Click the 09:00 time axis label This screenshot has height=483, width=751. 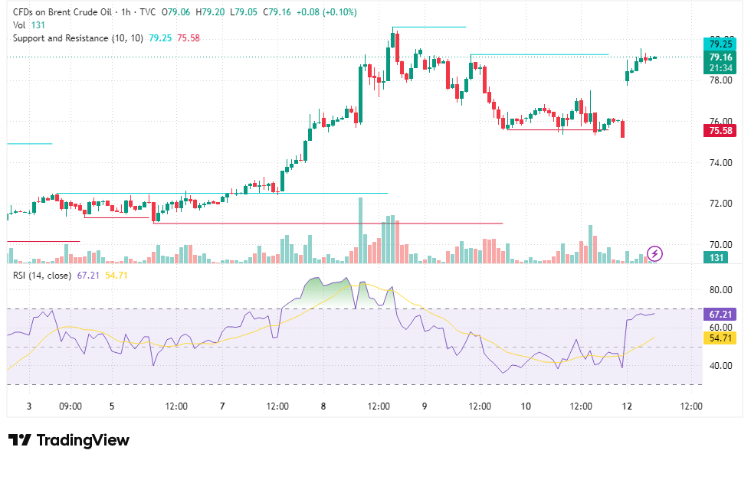[71, 406]
